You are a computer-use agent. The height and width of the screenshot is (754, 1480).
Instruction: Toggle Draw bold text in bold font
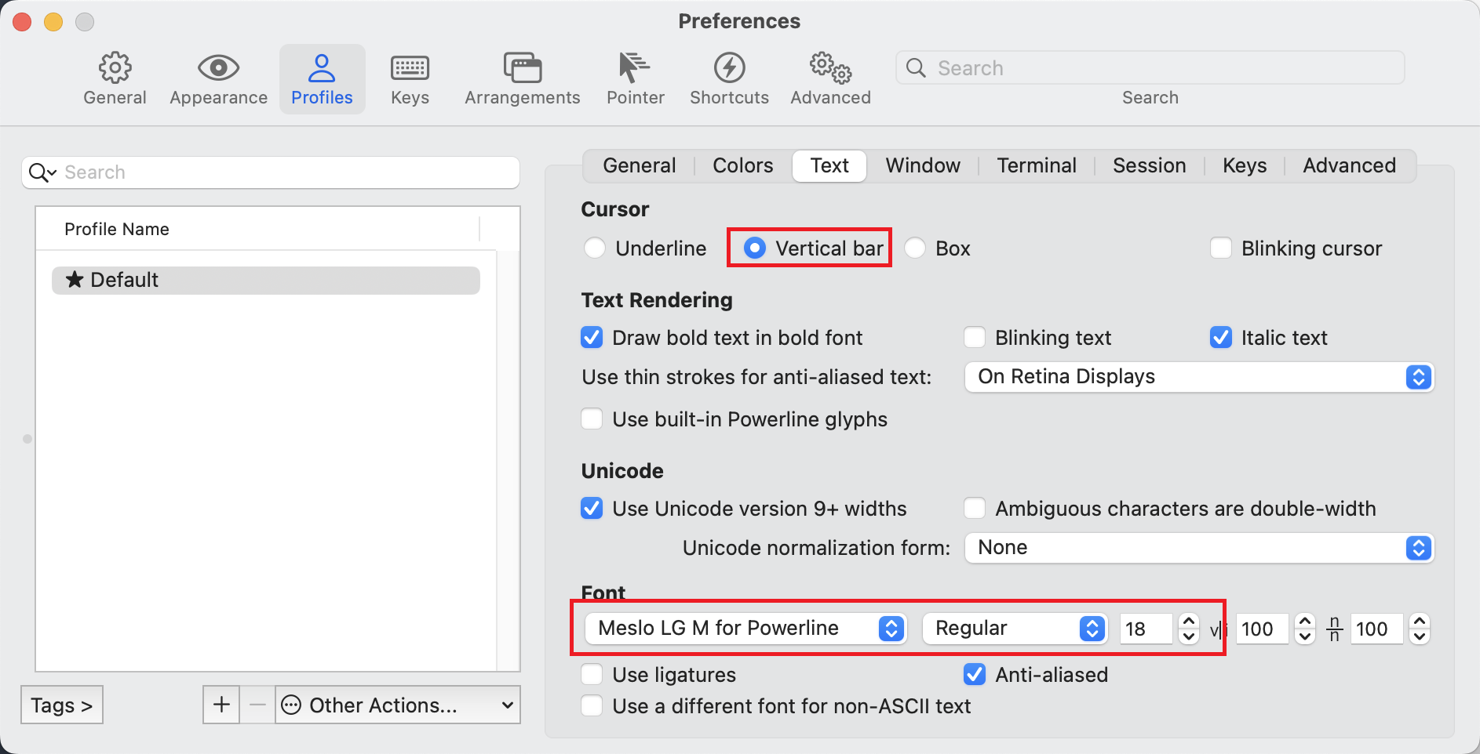coord(592,338)
